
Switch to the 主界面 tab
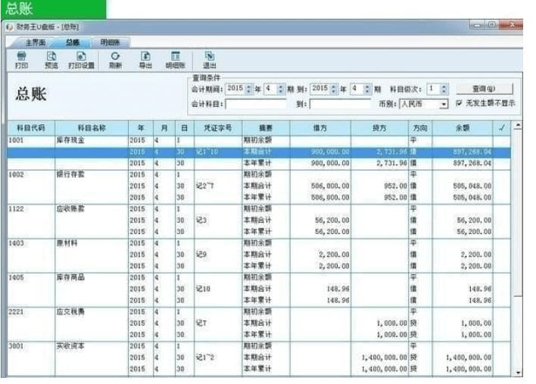pyautogui.click(x=36, y=42)
